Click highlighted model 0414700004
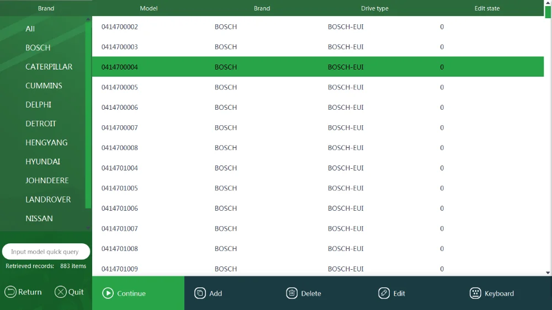552x310 pixels. pos(318,67)
